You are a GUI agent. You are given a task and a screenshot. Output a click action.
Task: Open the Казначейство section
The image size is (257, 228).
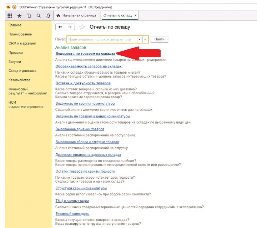(19, 80)
